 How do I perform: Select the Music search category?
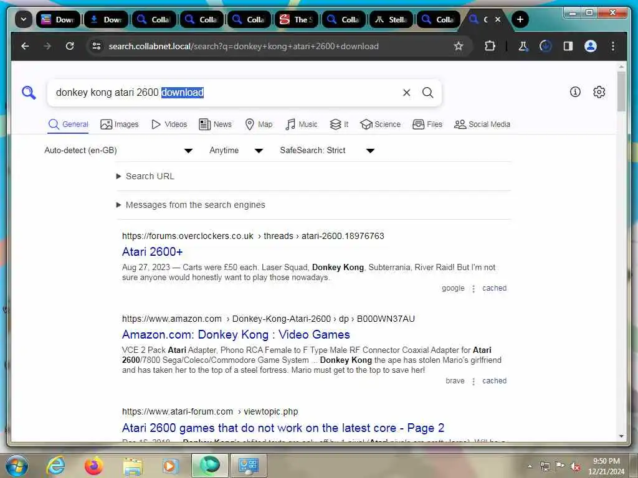point(301,124)
